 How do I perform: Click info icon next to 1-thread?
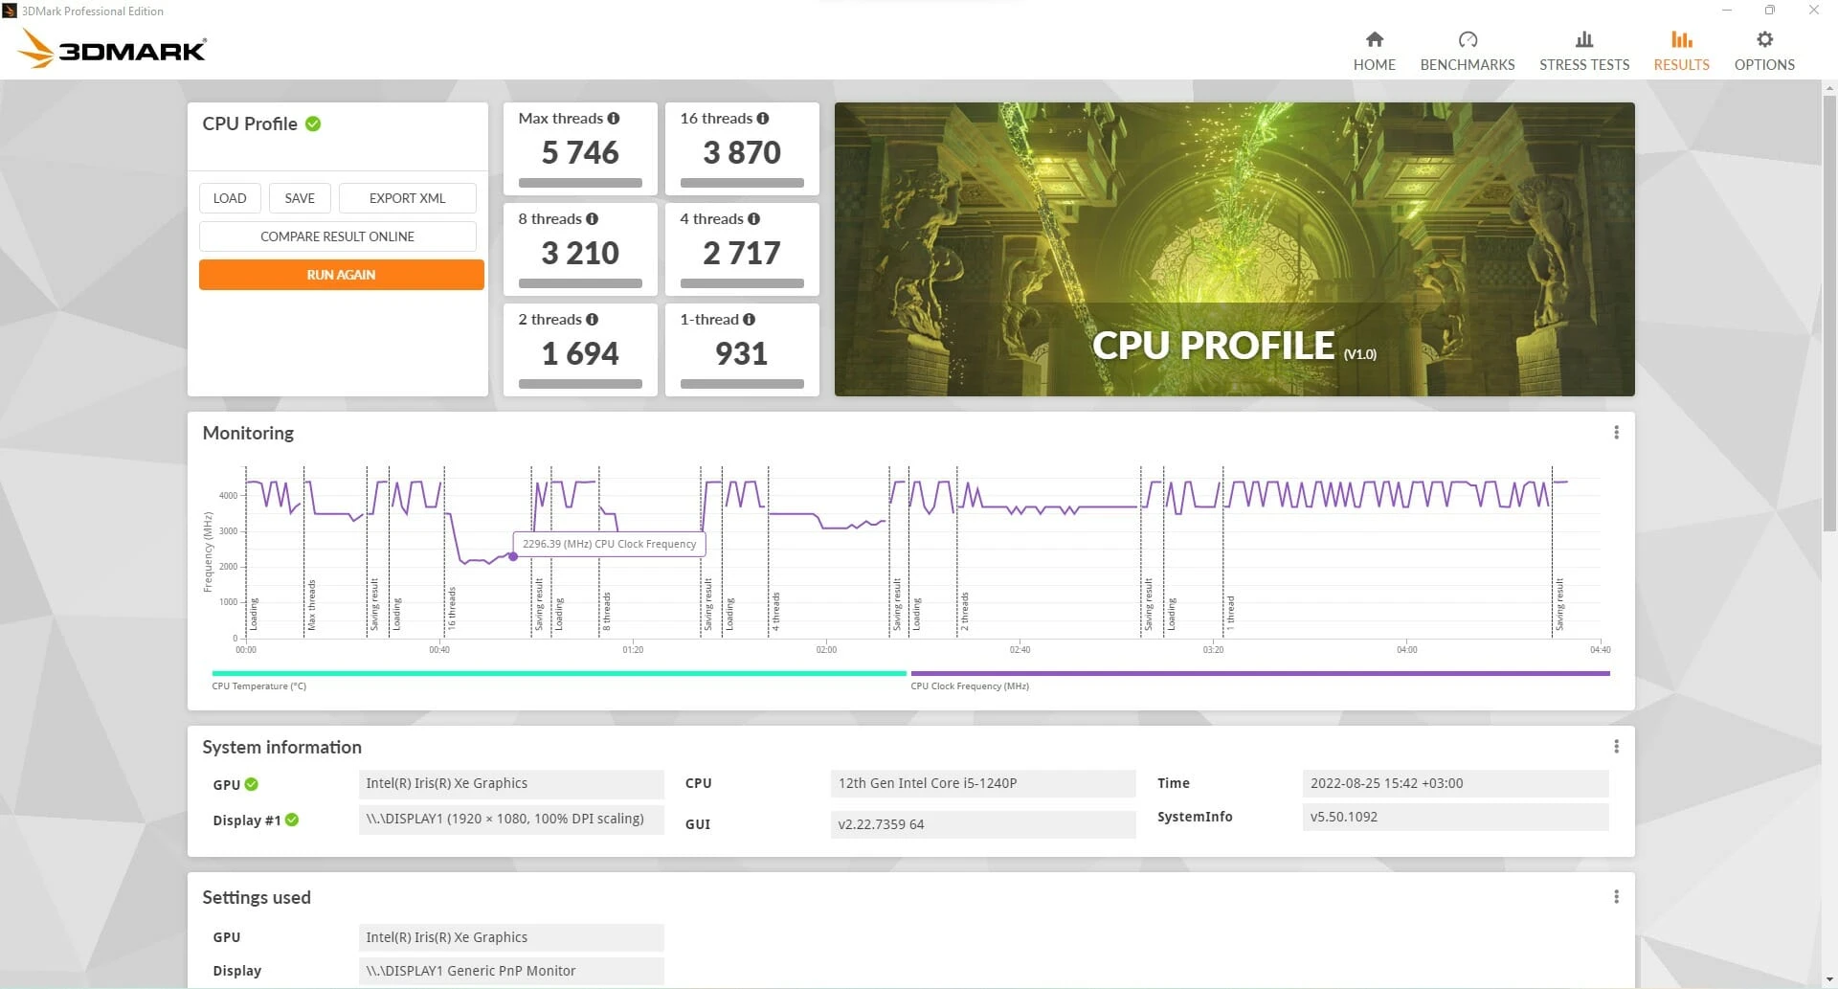coord(750,320)
